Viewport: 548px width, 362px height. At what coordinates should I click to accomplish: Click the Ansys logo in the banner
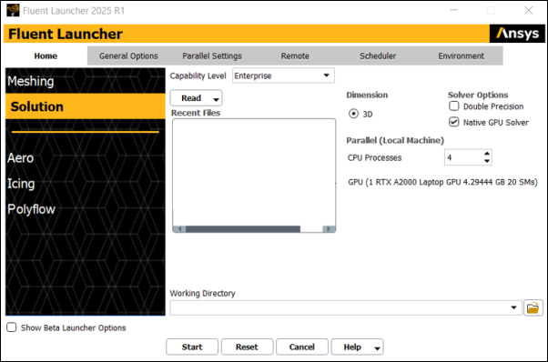click(517, 34)
